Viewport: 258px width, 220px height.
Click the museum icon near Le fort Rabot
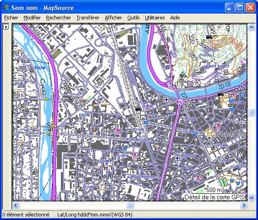coord(226,72)
